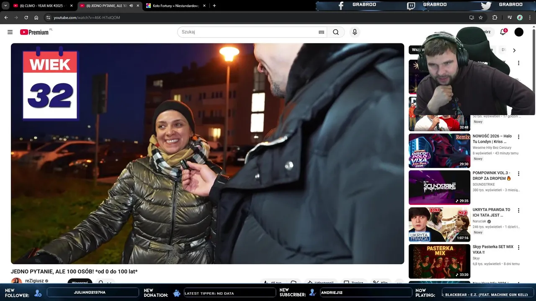This screenshot has width=536, height=301.
Task: Close the JEDNO PYTANIE tab
Action: click(138, 6)
